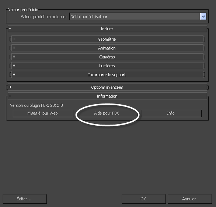
Task: Click the Options avancées header title
Action: click(x=107, y=87)
